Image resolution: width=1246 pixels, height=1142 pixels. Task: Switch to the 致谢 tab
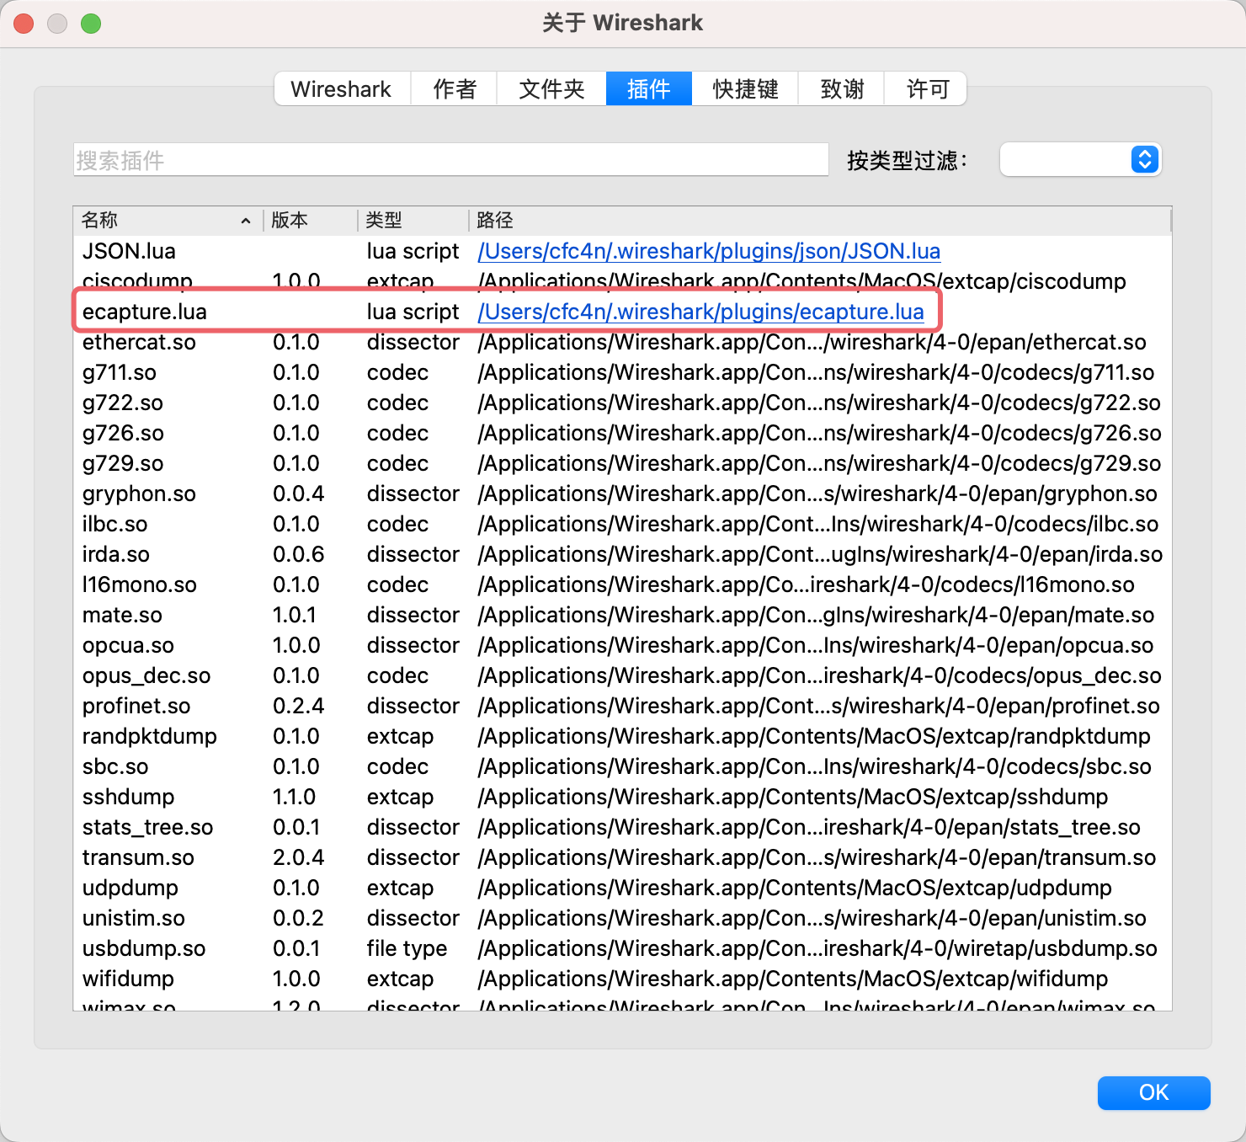point(842,88)
